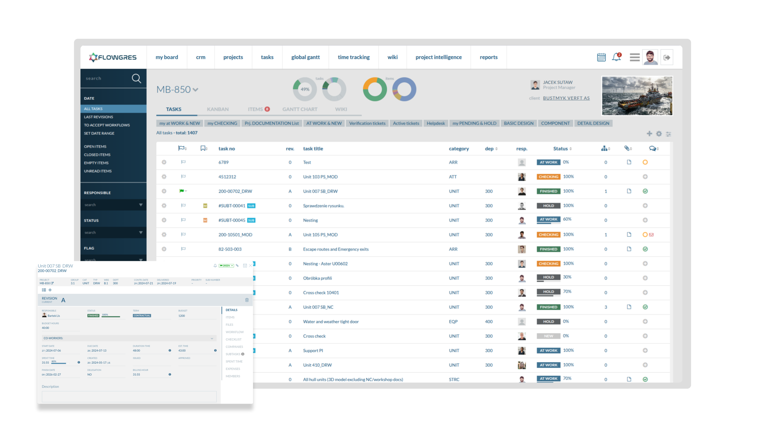Screen dimensions: 763x428
Task: Switch to the KANBAN tab
Action: tap(218, 109)
